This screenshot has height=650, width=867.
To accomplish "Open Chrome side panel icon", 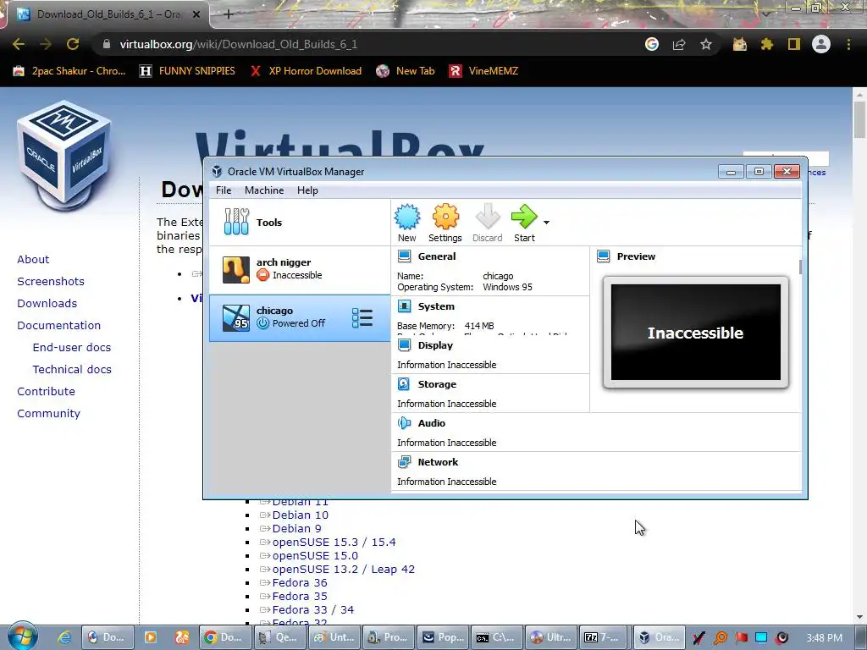I will click(x=794, y=44).
